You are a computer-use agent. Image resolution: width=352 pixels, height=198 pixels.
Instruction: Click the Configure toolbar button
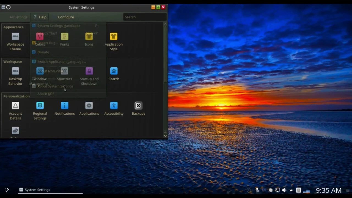pos(66,17)
